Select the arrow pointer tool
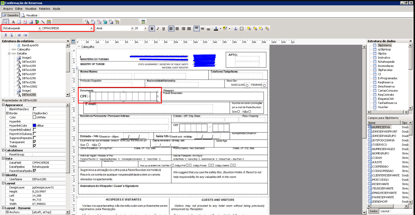Viewport: 415px width, 215px height. pos(6,22)
